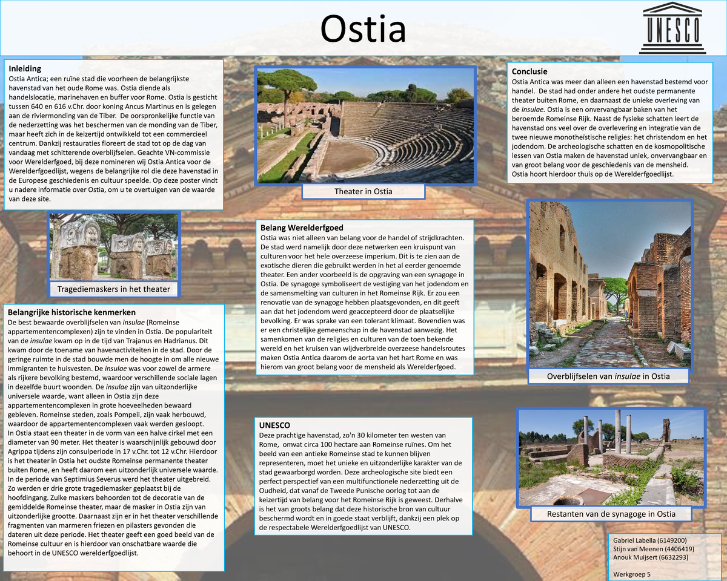Click the Theater in Ostia caption label
The width and height of the screenshot is (727, 581).
click(363, 191)
